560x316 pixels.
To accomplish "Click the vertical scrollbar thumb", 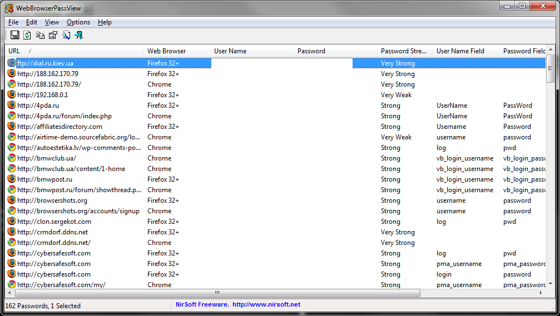I will [x=551, y=68].
